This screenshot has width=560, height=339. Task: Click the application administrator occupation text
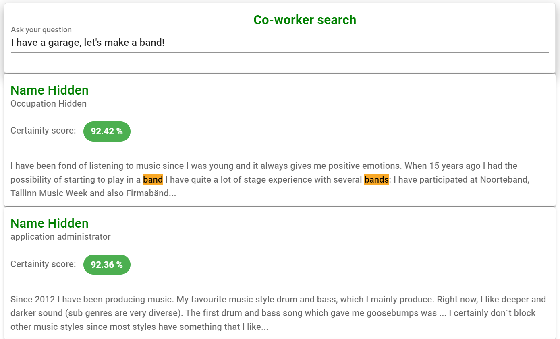click(60, 236)
